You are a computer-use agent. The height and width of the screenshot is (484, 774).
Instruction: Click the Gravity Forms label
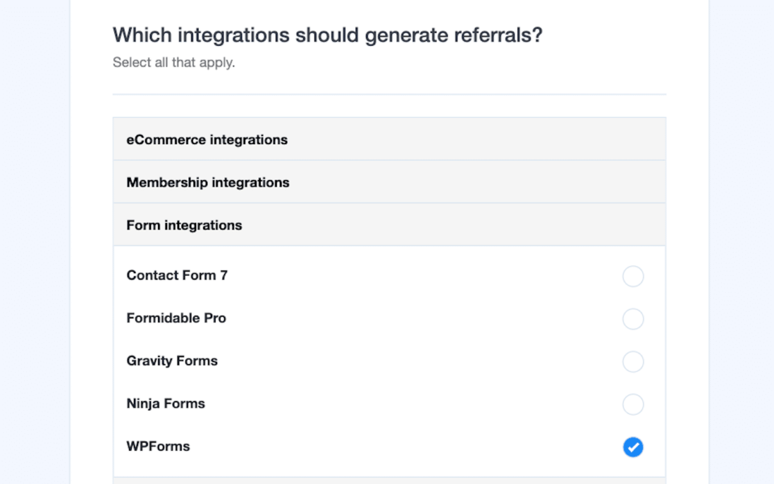pos(172,361)
